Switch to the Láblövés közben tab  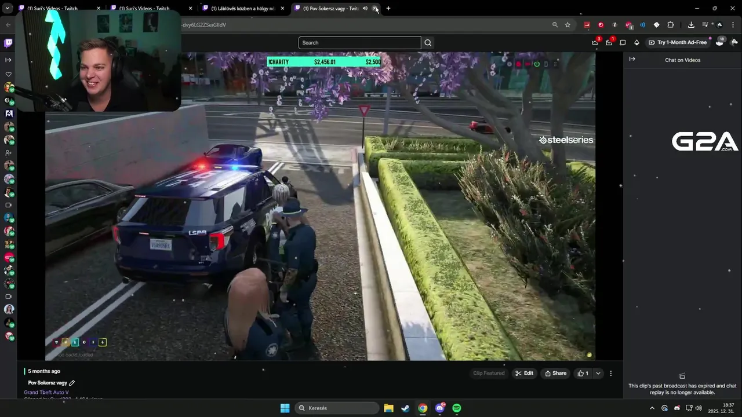tap(243, 8)
